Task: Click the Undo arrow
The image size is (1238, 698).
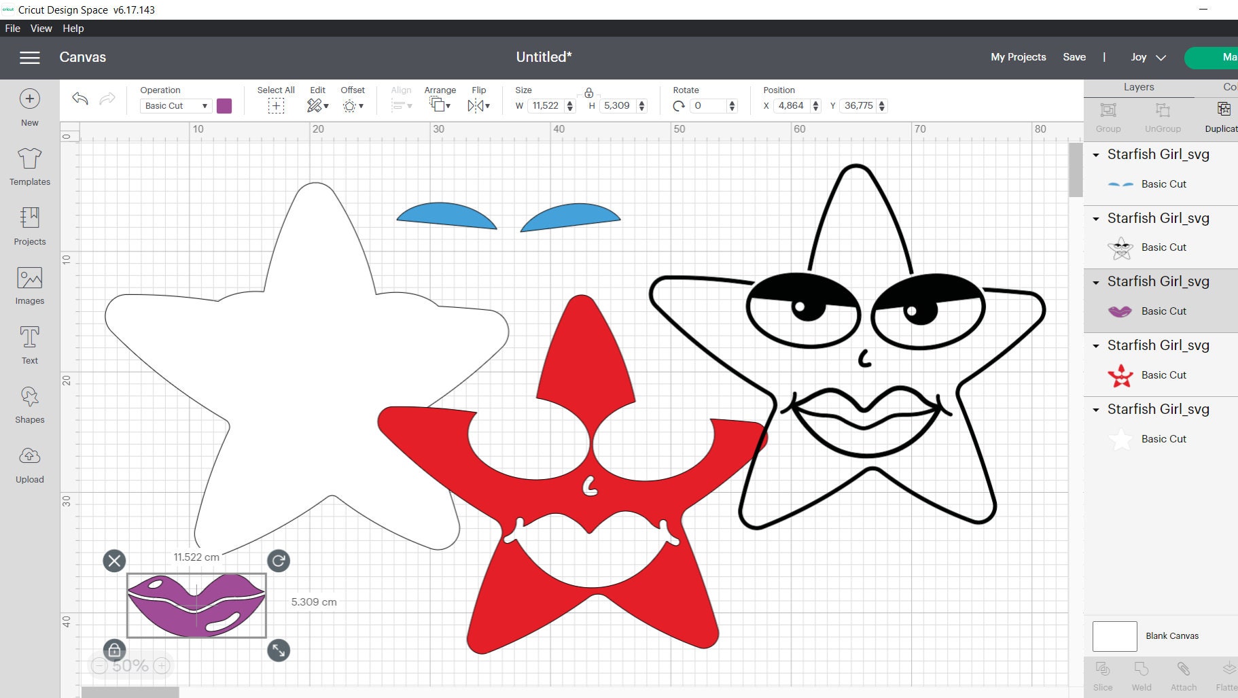Action: (79, 99)
